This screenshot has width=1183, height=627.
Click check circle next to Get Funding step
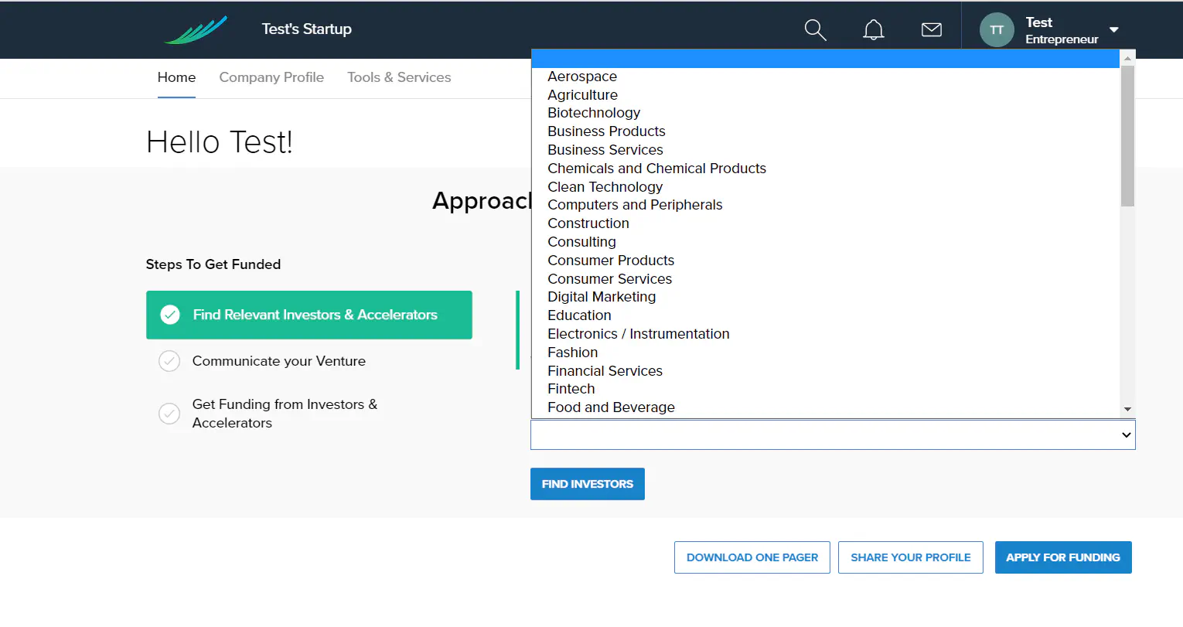pos(169,414)
